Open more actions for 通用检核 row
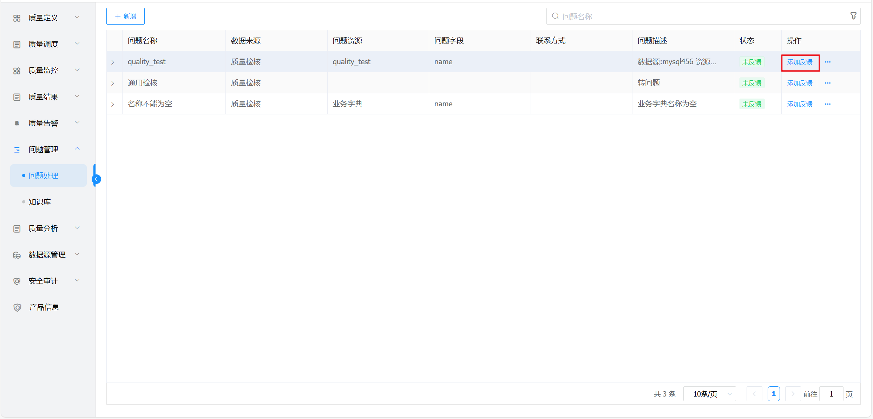 828,83
